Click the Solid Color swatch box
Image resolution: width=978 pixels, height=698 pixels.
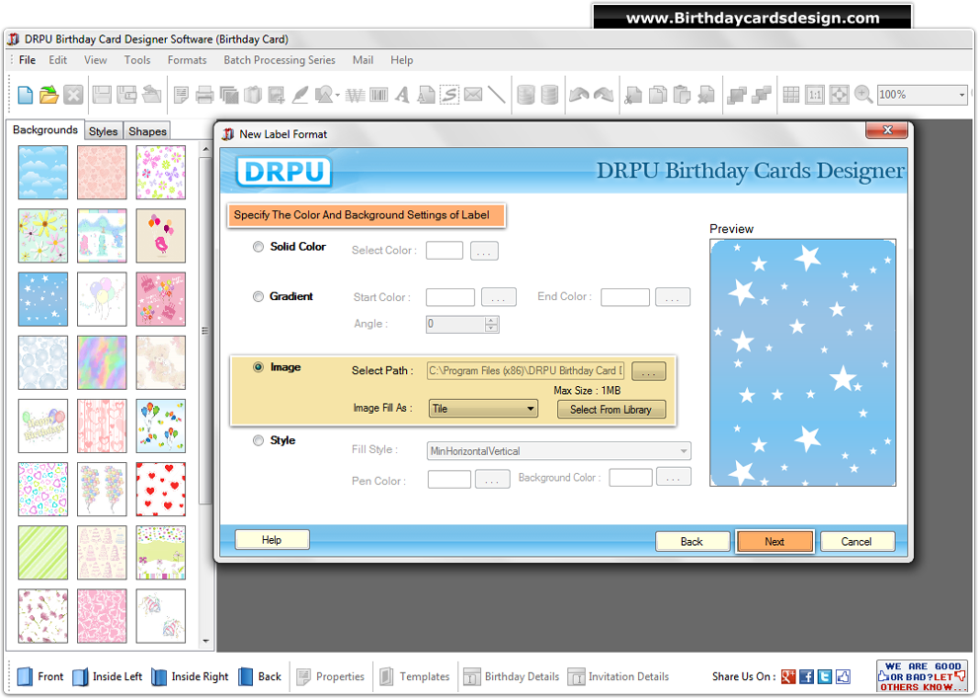point(445,251)
